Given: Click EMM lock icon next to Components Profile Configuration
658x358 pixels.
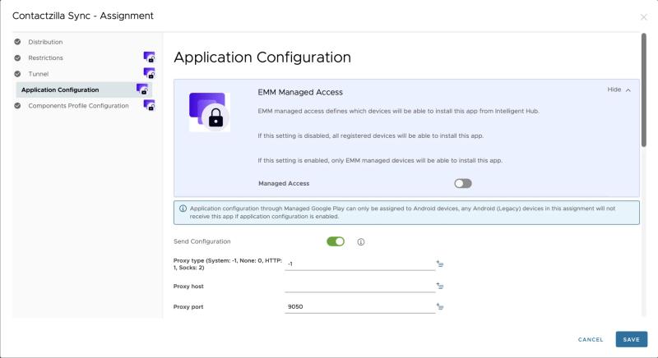Looking at the screenshot, I should coord(149,104).
